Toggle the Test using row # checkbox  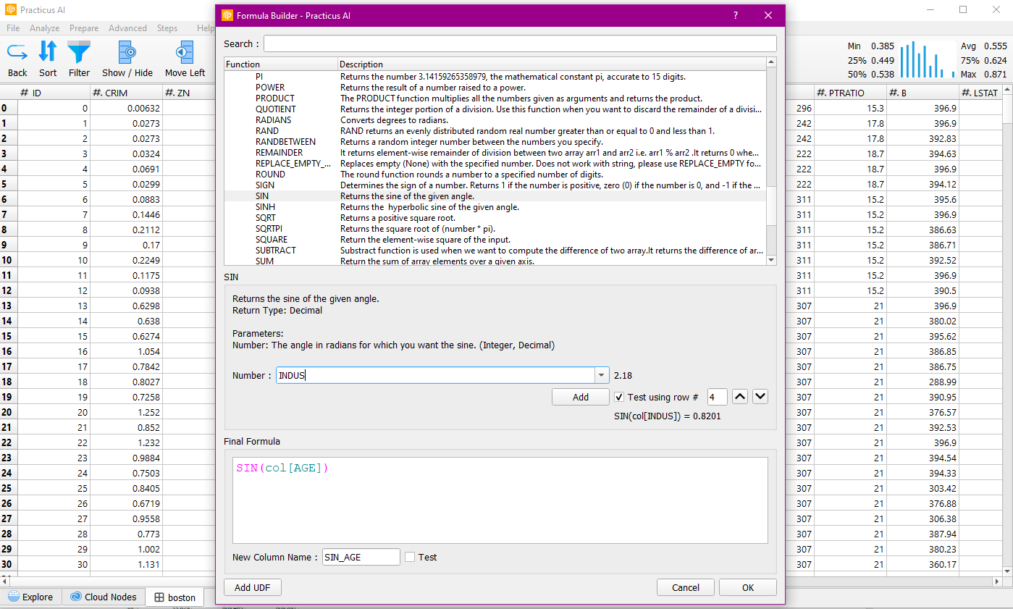(619, 397)
